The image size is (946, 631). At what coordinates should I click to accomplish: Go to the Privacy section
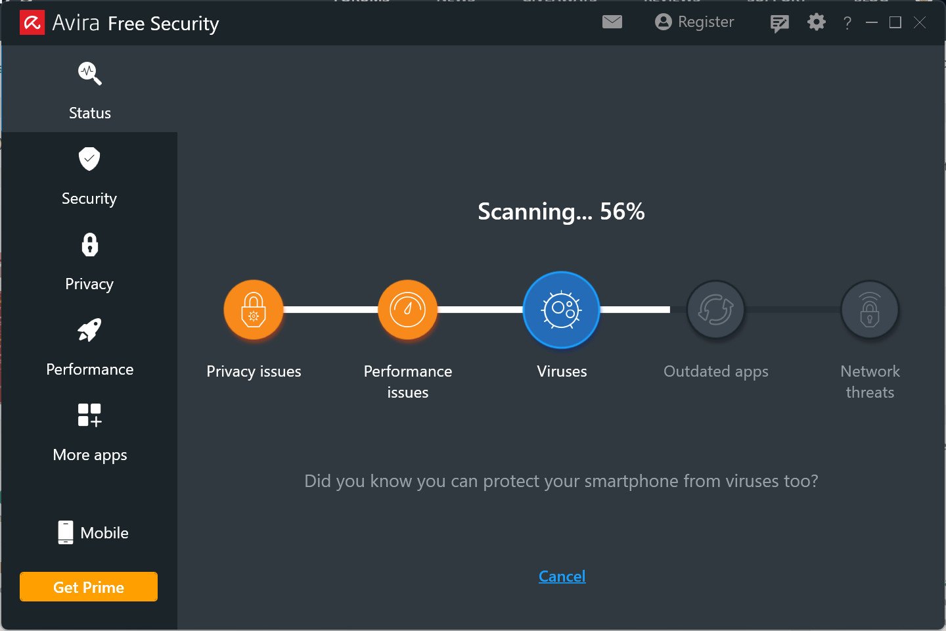coord(89,261)
